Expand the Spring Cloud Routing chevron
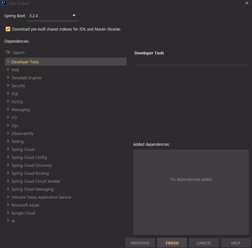 pyautogui.click(x=8, y=173)
